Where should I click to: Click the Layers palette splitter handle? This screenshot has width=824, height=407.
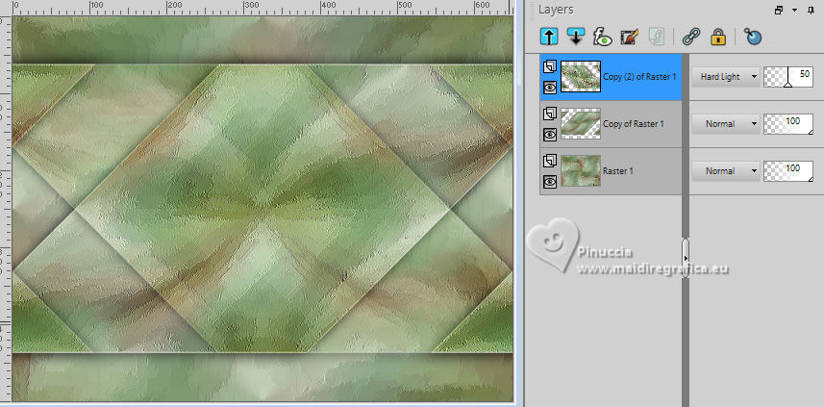(x=686, y=258)
